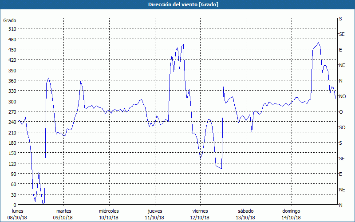Select the "09/10/18" date label

tap(63, 218)
